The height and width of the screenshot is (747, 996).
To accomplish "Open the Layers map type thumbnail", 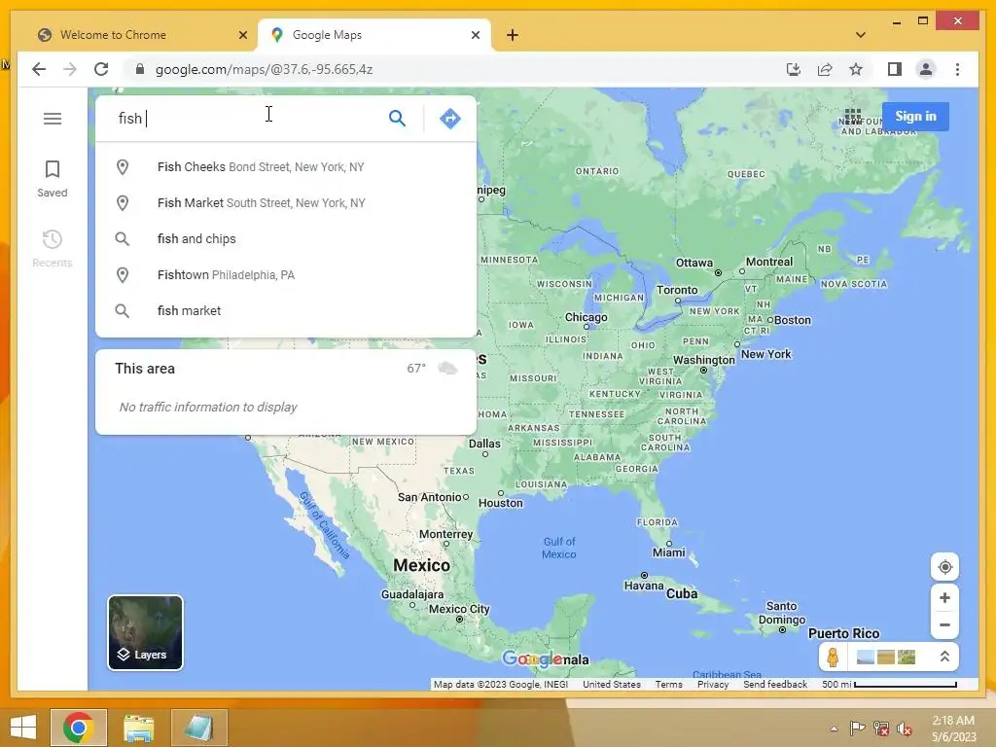I will (146, 632).
